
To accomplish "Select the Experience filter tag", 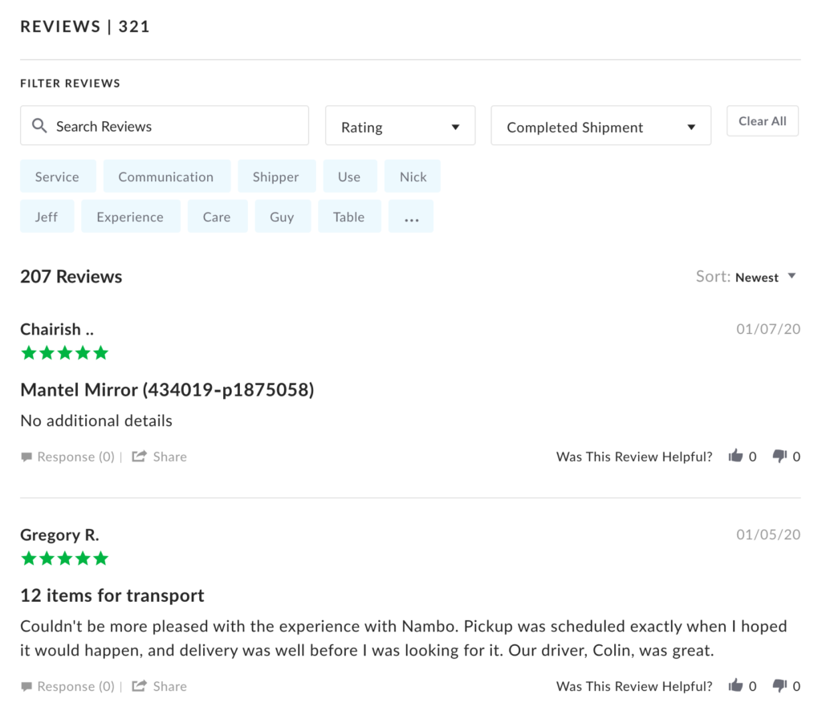I will pyautogui.click(x=130, y=217).
